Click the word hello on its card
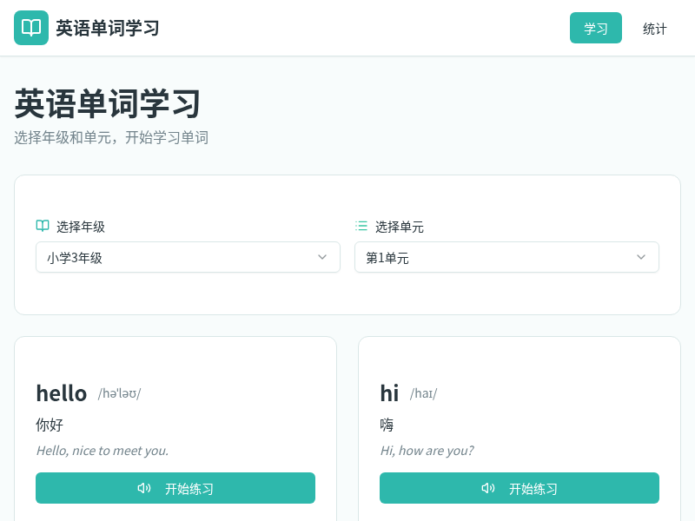Image resolution: width=695 pixels, height=521 pixels. click(x=61, y=392)
